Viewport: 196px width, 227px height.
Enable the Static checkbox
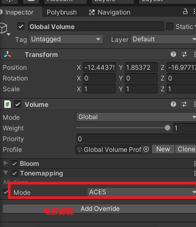tap(170, 27)
